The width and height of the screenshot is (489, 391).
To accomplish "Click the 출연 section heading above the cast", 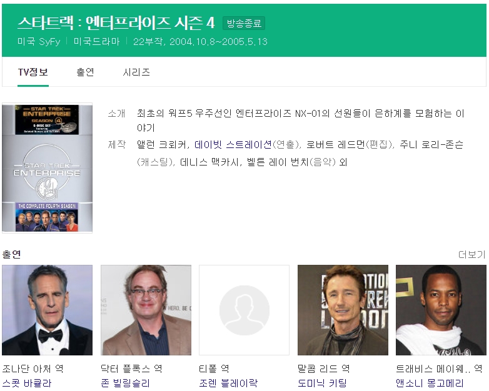I will pos(11,254).
